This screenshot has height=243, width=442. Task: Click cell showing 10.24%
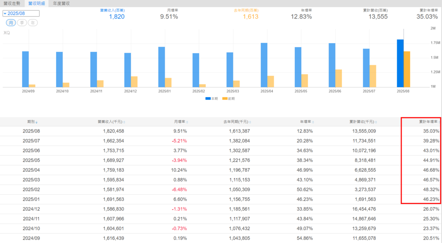[179, 170]
